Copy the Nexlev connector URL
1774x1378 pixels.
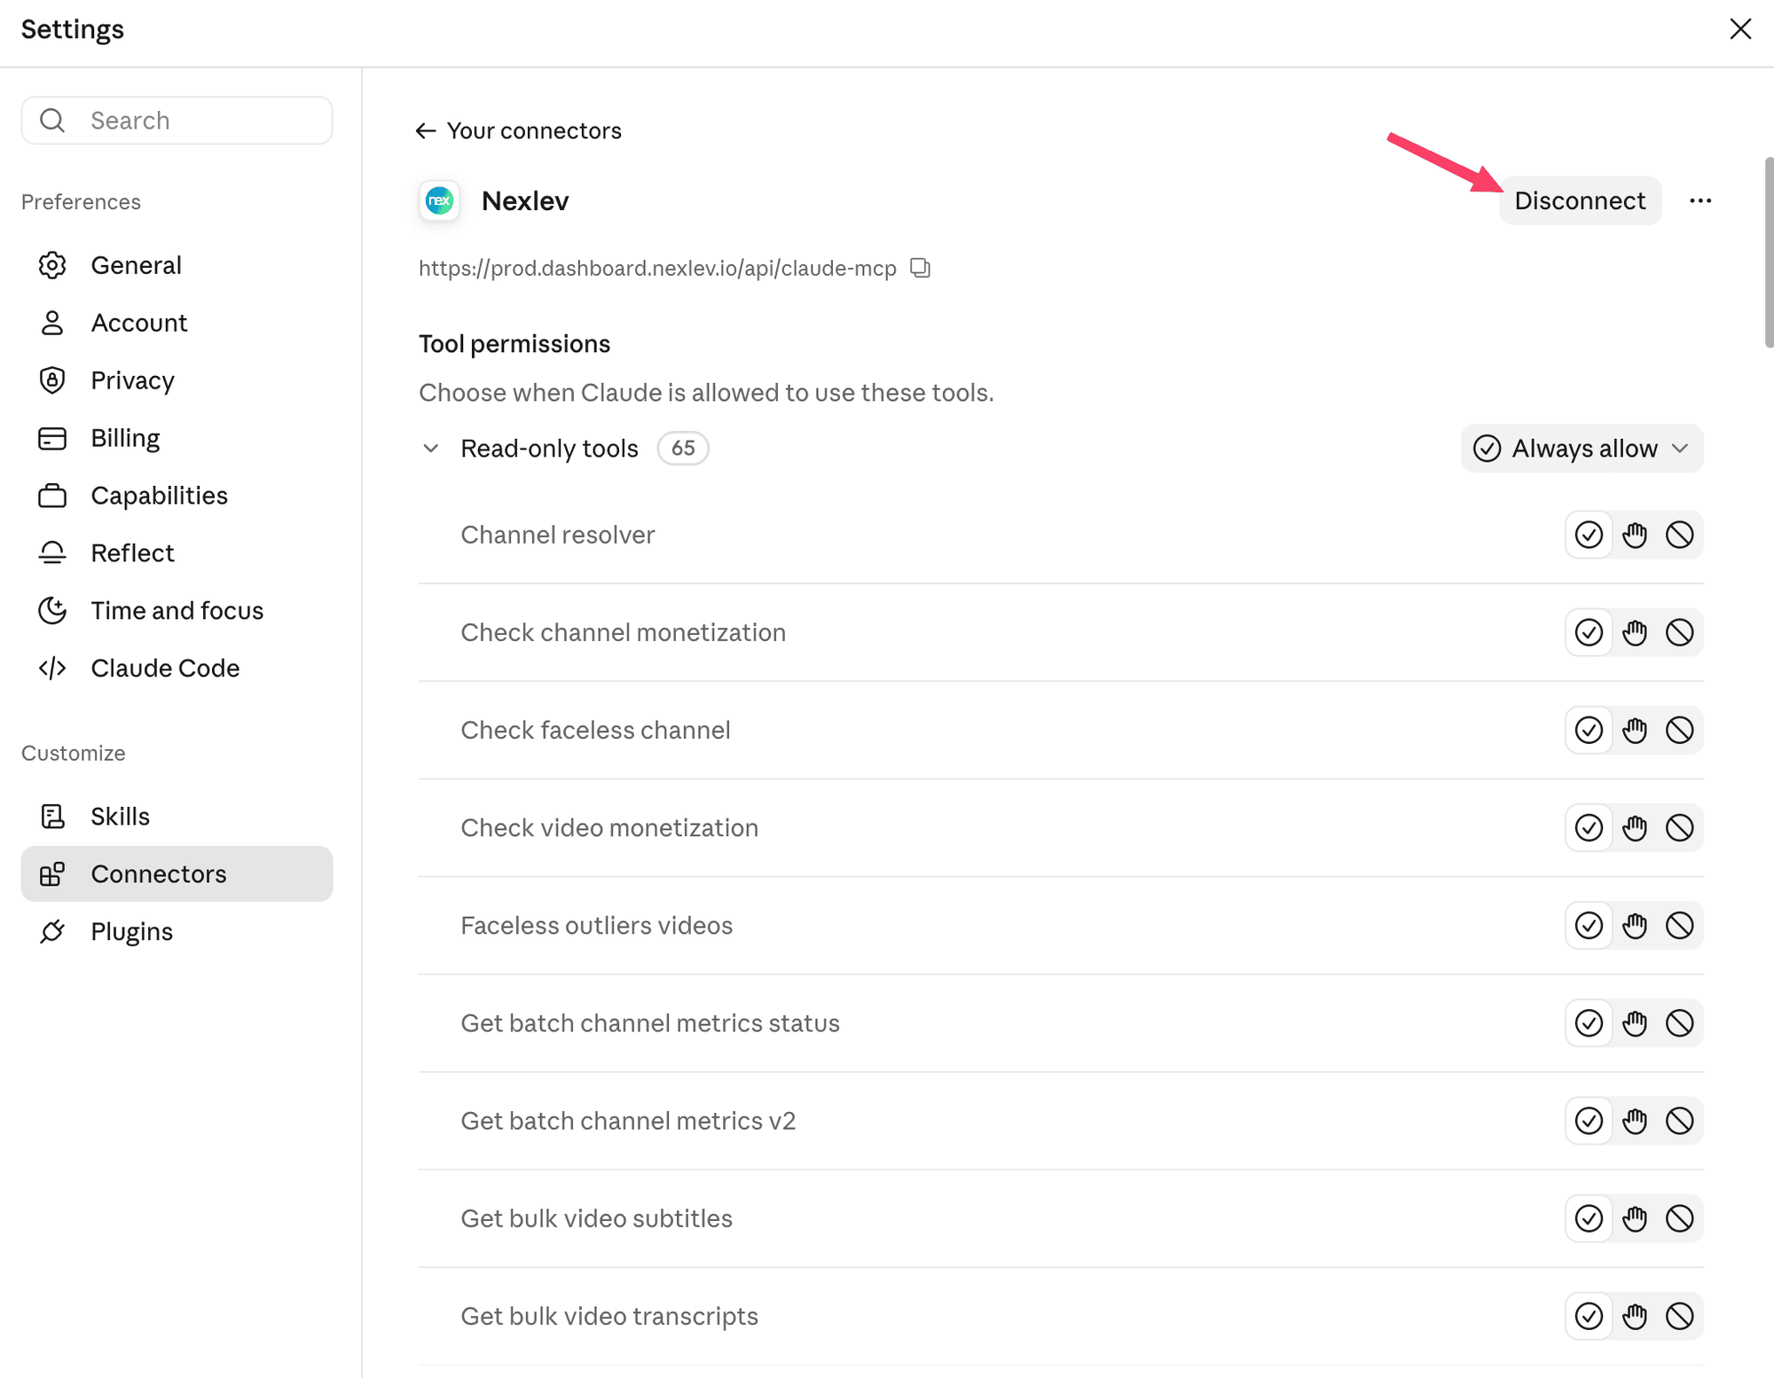click(x=920, y=268)
